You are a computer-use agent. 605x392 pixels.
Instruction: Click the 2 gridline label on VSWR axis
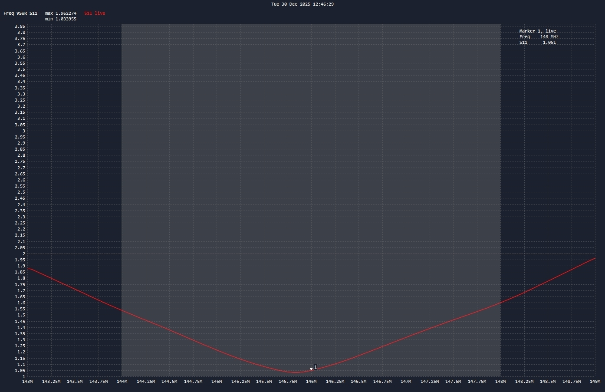point(23,254)
